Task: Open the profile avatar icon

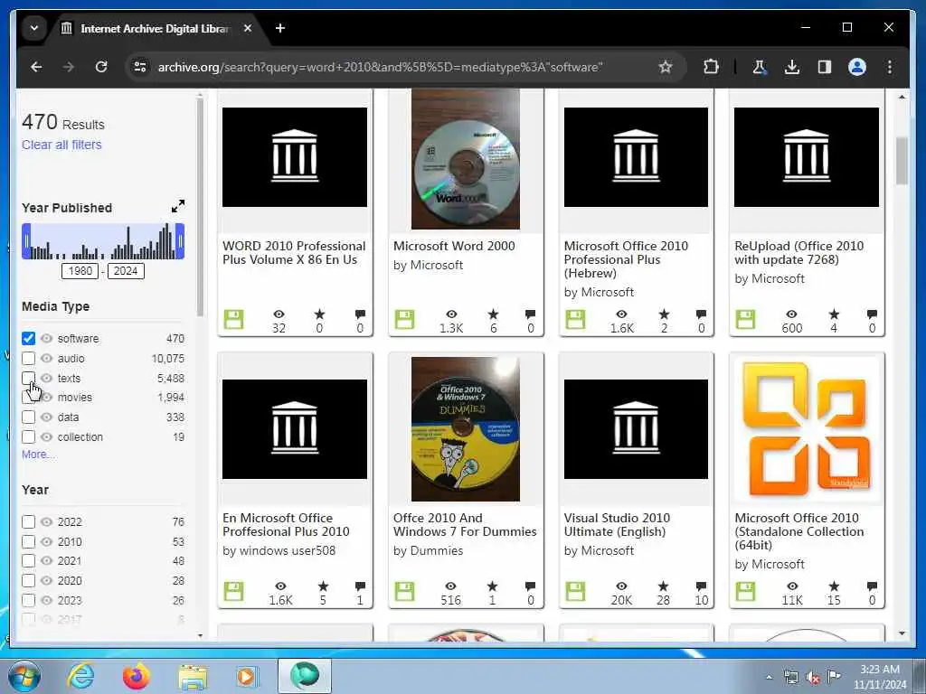Action: [x=857, y=67]
